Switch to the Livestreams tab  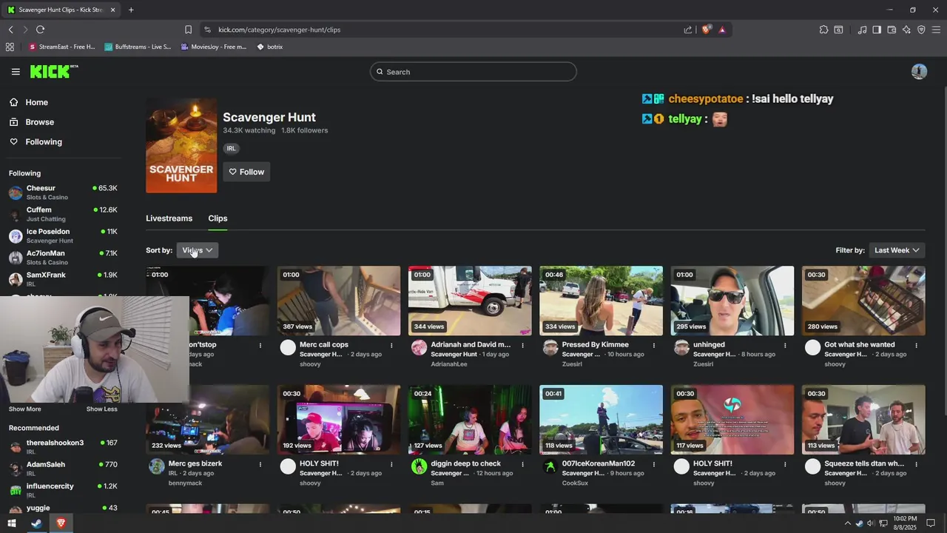click(x=169, y=218)
